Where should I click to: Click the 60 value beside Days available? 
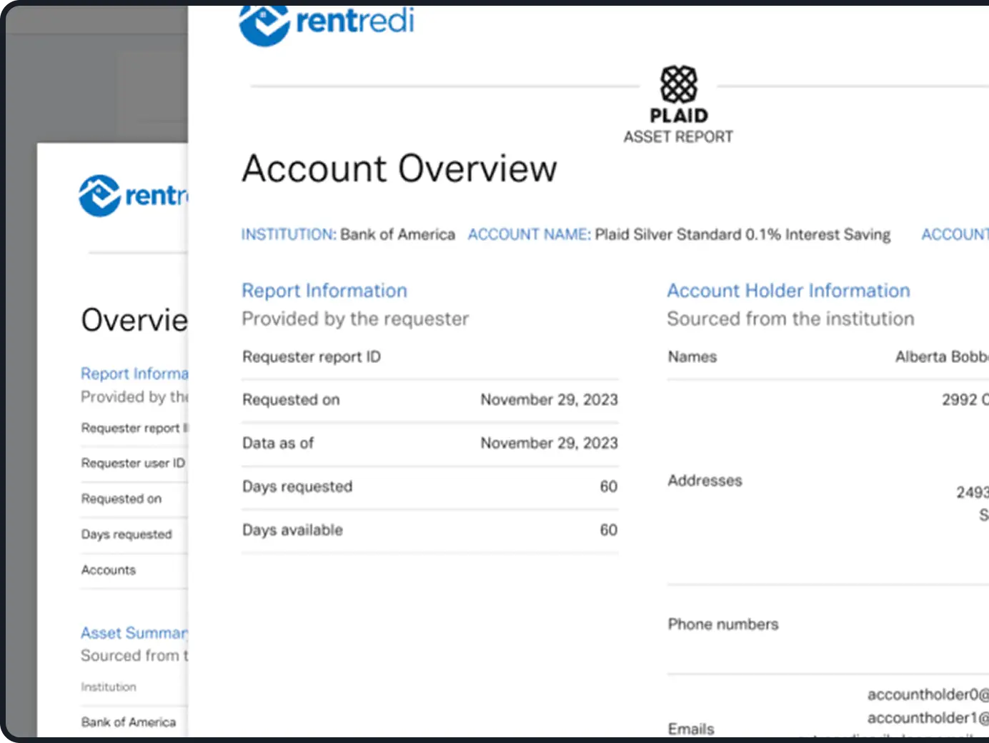608,530
